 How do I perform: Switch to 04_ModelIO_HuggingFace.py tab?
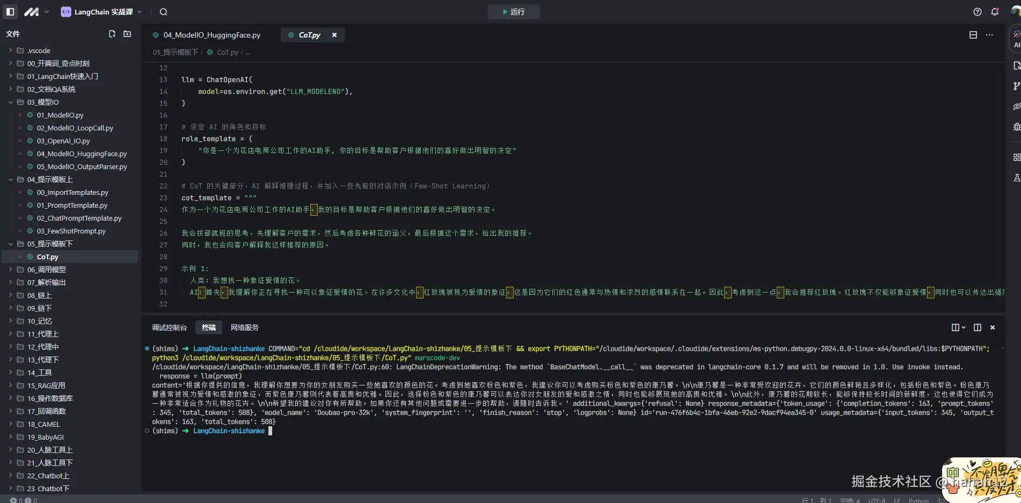(x=207, y=35)
